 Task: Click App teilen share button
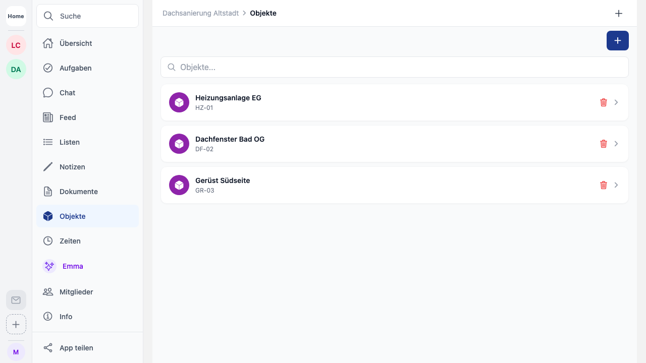point(76,348)
